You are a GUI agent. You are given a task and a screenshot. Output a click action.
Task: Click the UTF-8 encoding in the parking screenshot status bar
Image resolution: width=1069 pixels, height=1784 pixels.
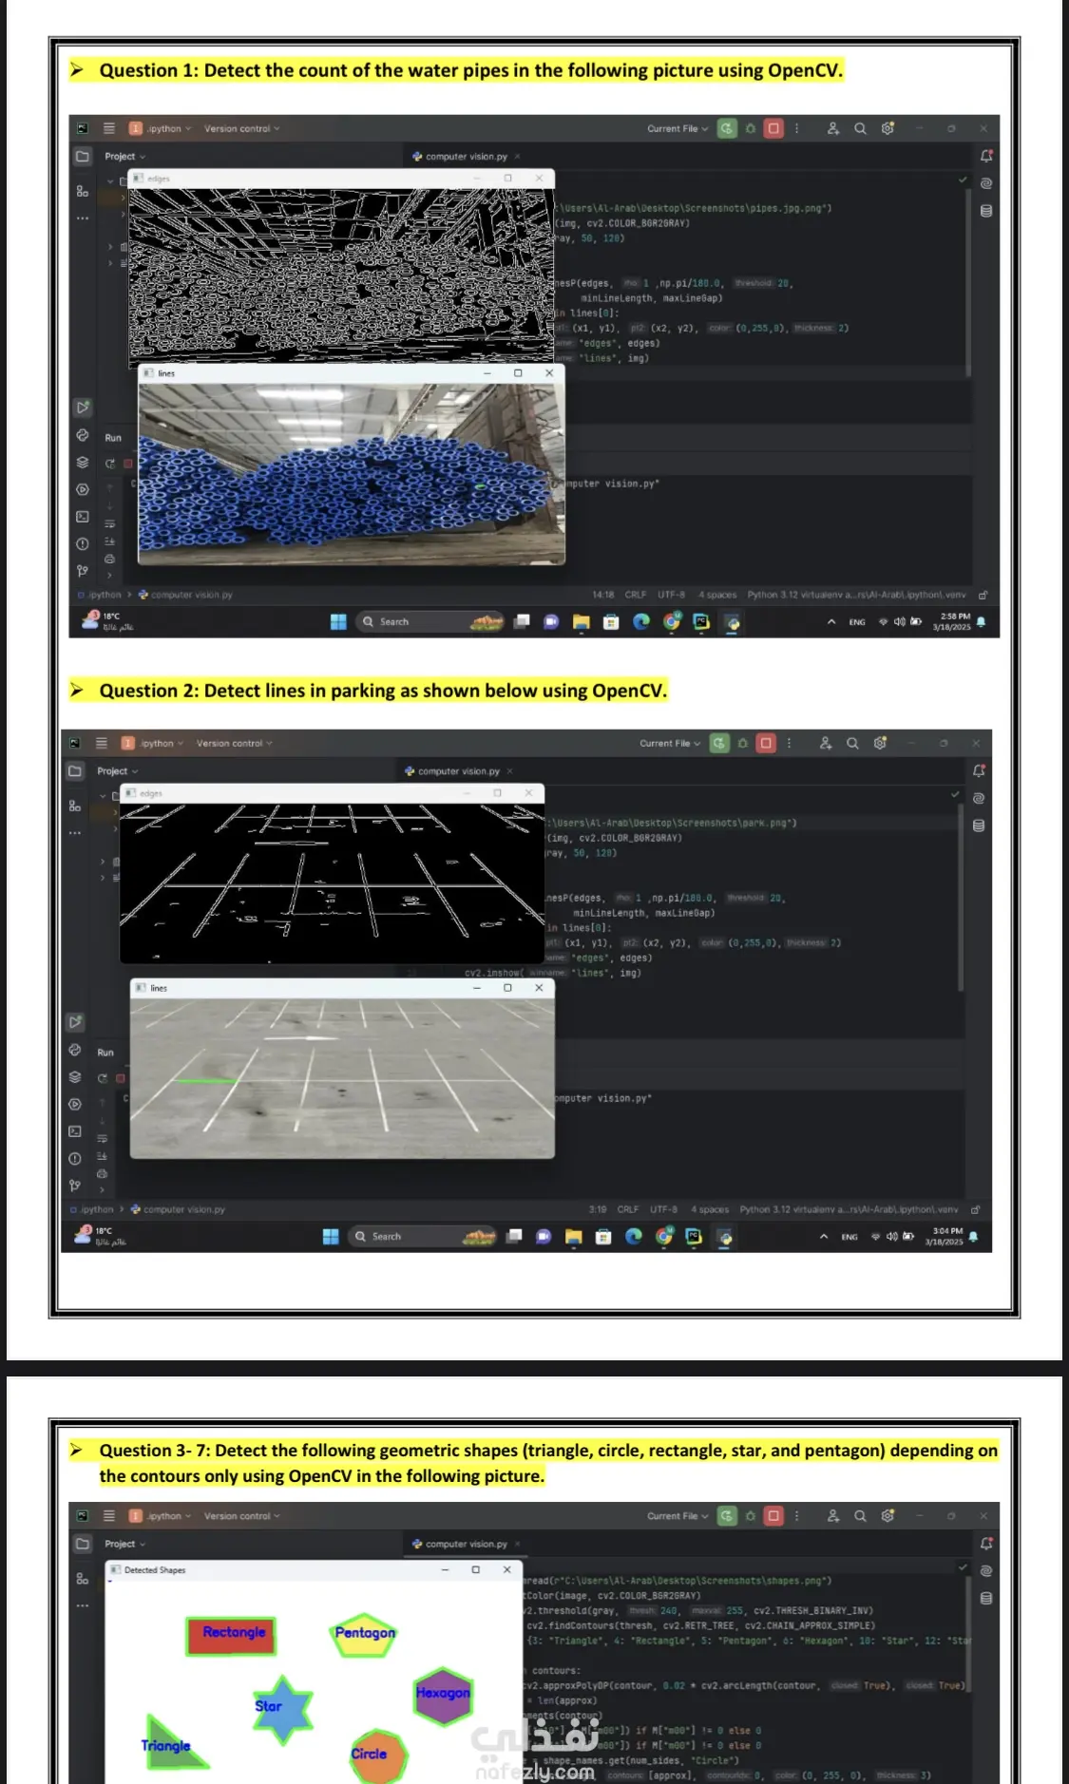(663, 1209)
